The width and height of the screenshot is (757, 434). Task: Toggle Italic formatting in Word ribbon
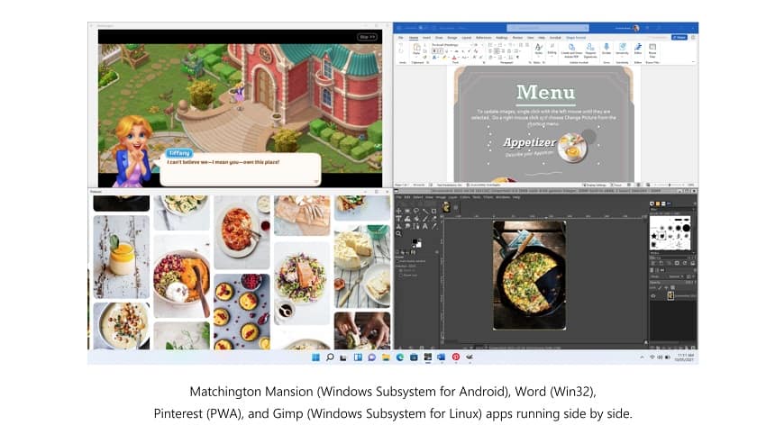[441, 51]
